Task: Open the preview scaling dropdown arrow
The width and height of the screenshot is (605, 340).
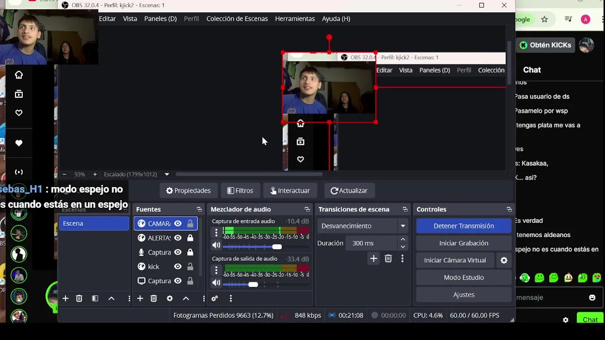Action: 166,174
